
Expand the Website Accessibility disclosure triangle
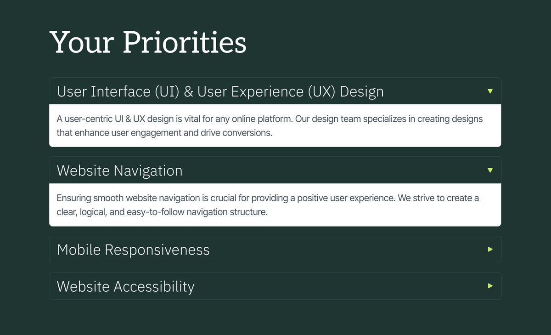point(489,286)
